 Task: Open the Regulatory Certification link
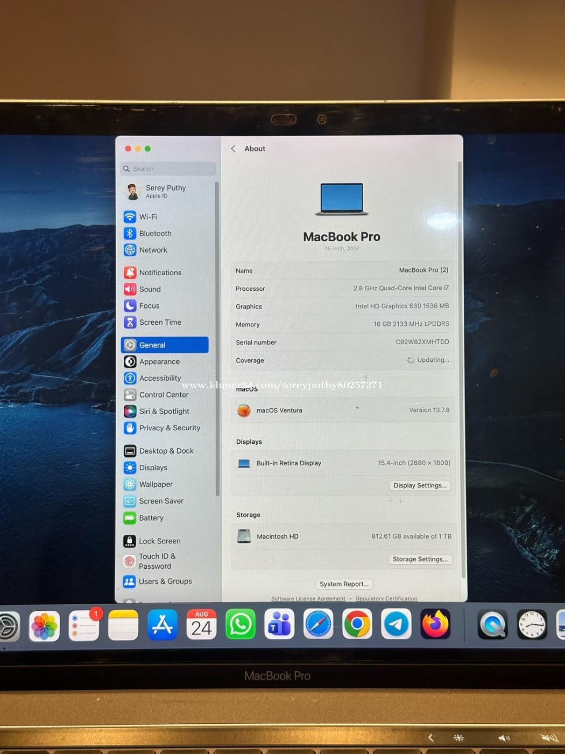click(x=386, y=599)
